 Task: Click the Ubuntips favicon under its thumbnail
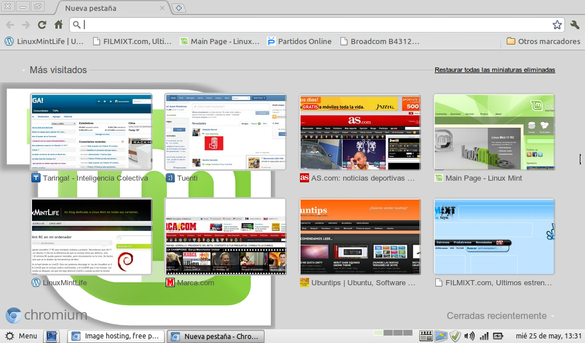click(304, 282)
